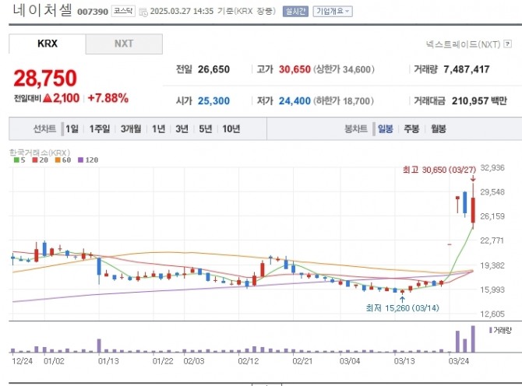This screenshot has height=386, width=522.
Task: Click the 시가 value 25,300
Action: tap(213, 100)
